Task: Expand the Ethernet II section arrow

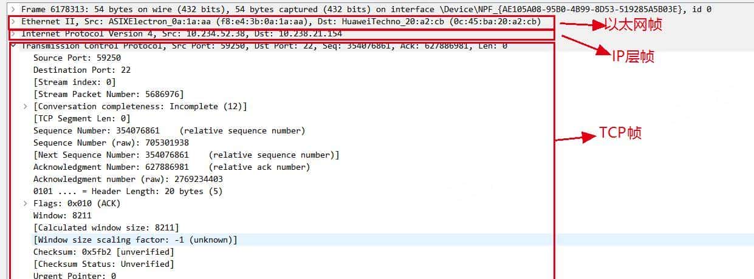Action: click(13, 22)
